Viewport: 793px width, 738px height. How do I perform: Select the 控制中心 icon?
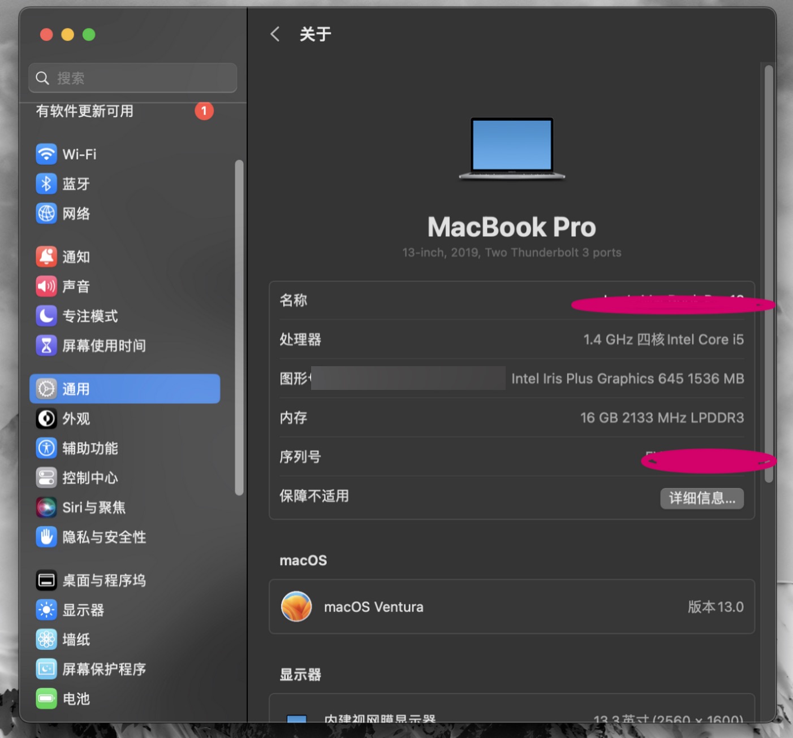46,477
